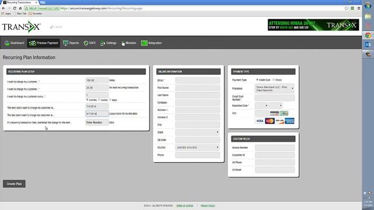Click the browser forward arrow
This screenshot has height=210, width=374.
(x=9, y=8)
